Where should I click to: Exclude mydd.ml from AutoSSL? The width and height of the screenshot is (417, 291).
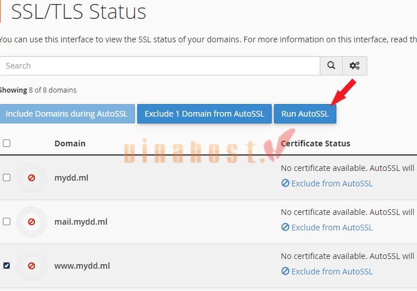tap(327, 184)
